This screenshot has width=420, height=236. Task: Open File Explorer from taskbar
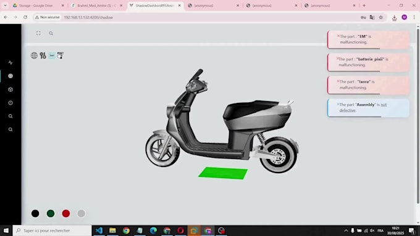pos(112,230)
